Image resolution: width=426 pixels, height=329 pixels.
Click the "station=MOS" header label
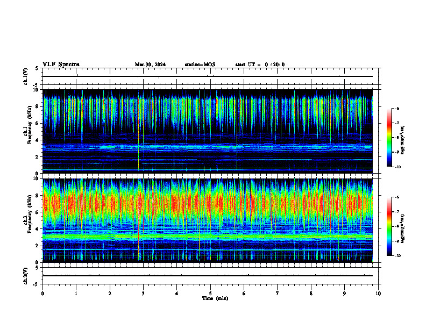pos(200,65)
